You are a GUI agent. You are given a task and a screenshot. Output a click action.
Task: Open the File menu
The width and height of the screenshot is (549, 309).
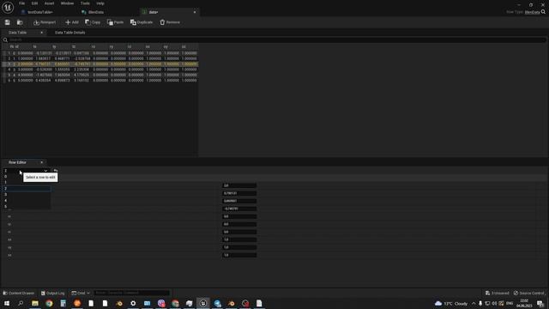21,3
